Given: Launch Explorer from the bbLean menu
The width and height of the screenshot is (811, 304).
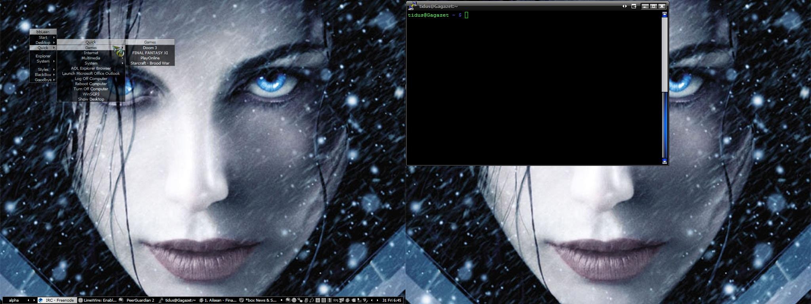Looking at the screenshot, I should 43,56.
